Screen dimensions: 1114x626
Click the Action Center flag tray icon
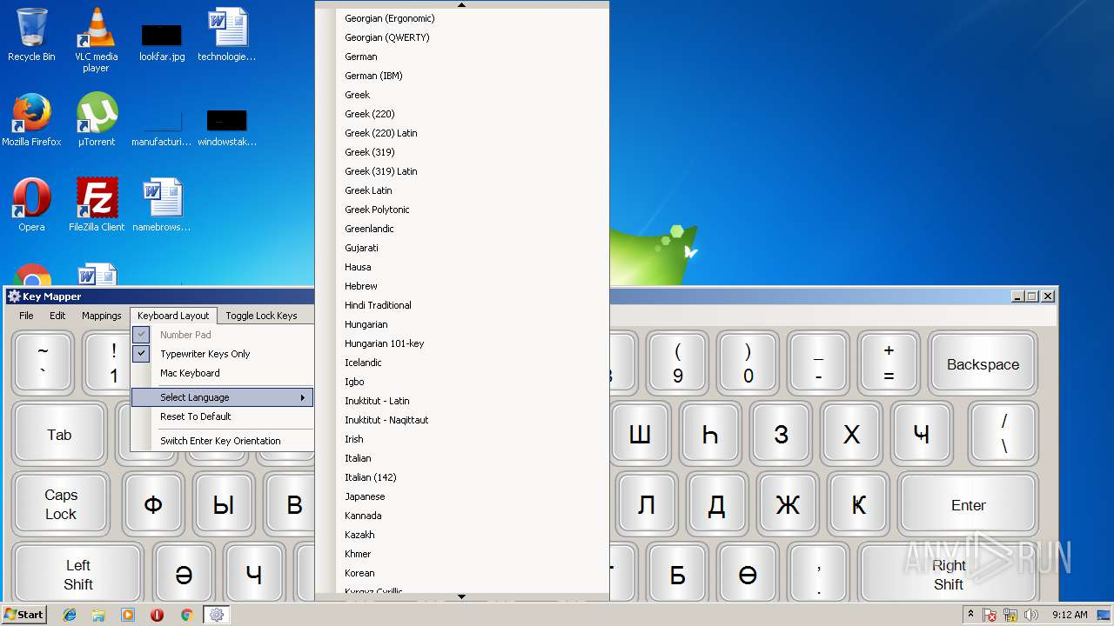pyautogui.click(x=990, y=615)
